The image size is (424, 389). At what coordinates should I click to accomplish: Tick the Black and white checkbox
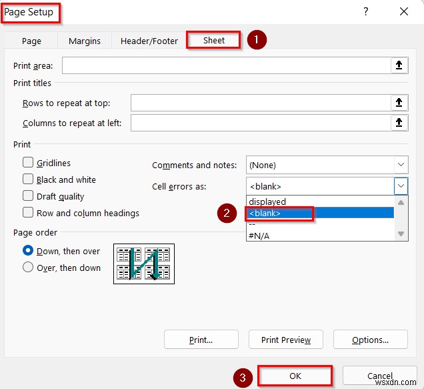coord(28,179)
